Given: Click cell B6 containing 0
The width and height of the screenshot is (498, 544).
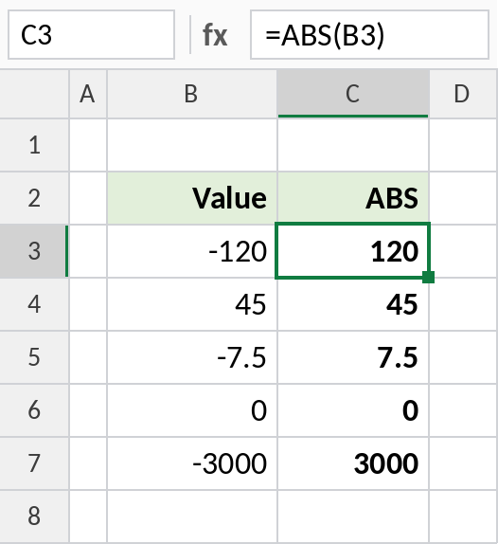Looking at the screenshot, I should coord(192,410).
